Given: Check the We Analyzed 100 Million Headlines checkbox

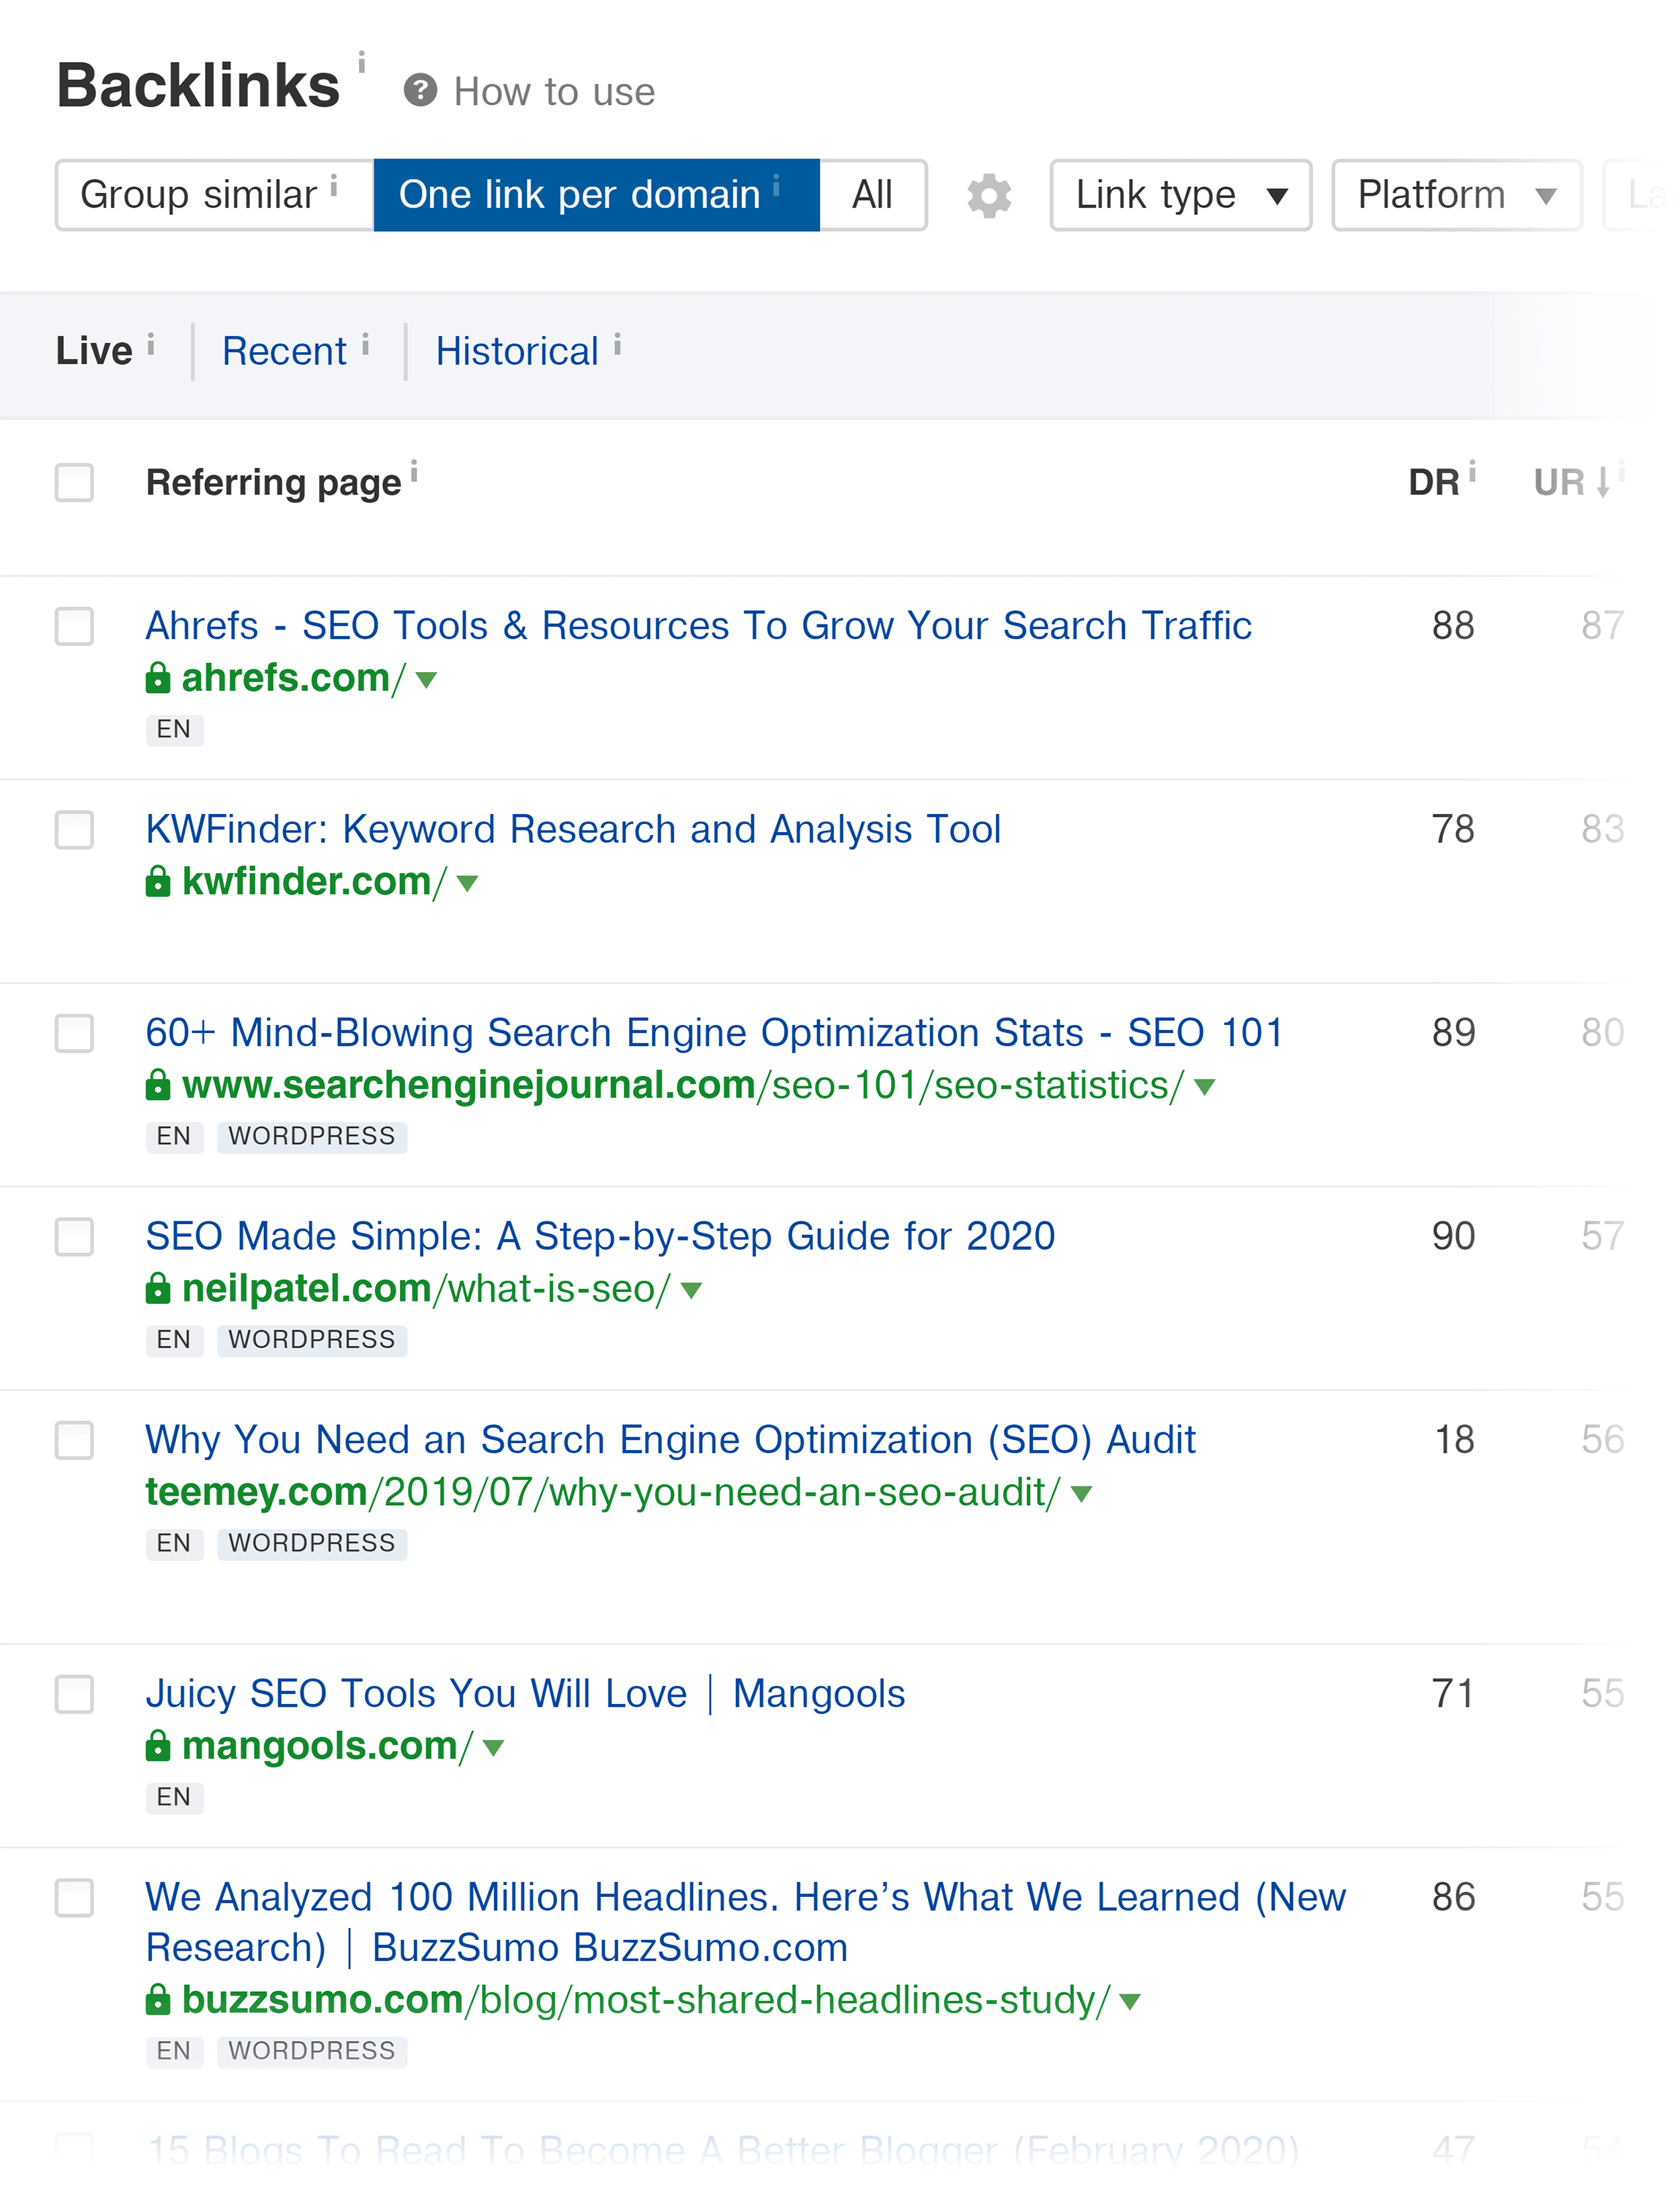Looking at the screenshot, I should [74, 1897].
